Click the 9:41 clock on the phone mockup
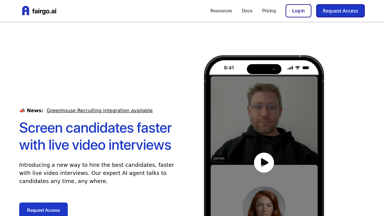 (229, 67)
